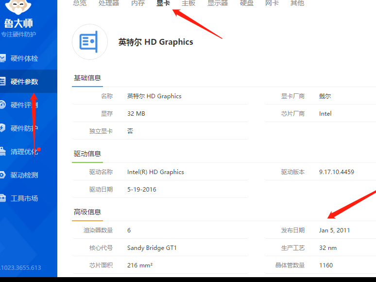Click the 芯片厂商 value Intel

325,114
